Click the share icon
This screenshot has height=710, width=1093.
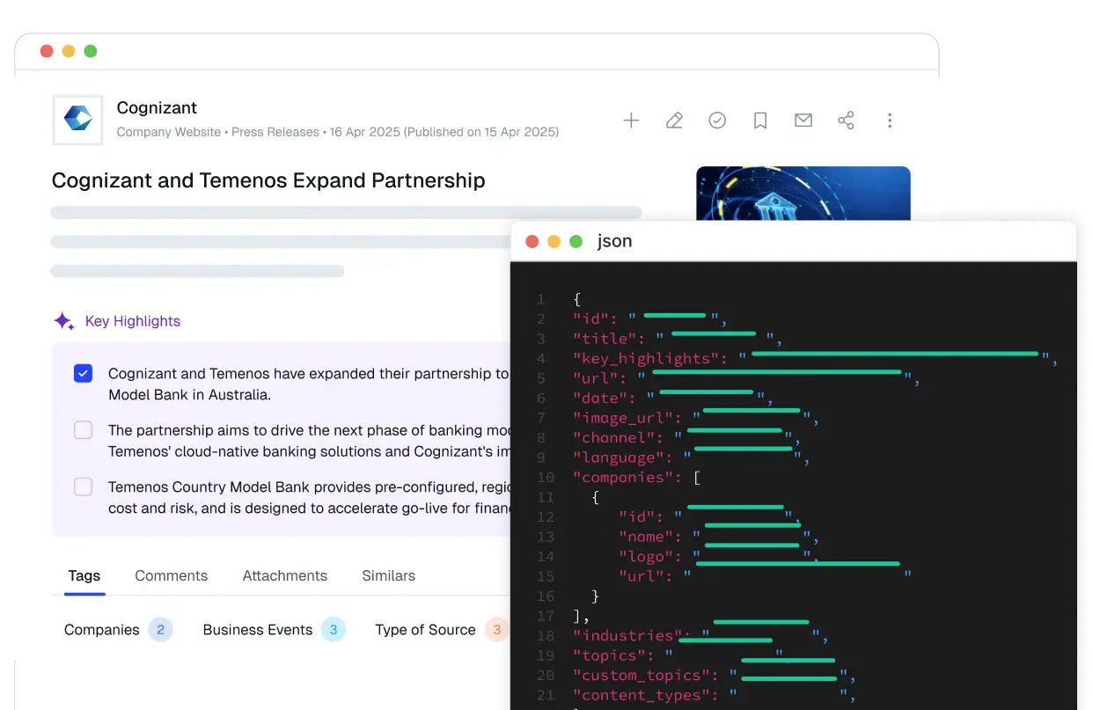pos(847,121)
